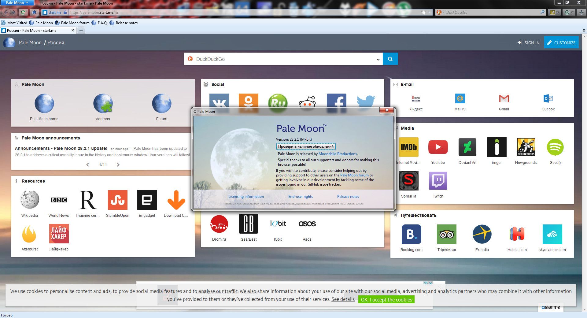This screenshot has width=587, height=318.
Task: Open the Лайфхакер icon
Action: pyautogui.click(x=59, y=234)
